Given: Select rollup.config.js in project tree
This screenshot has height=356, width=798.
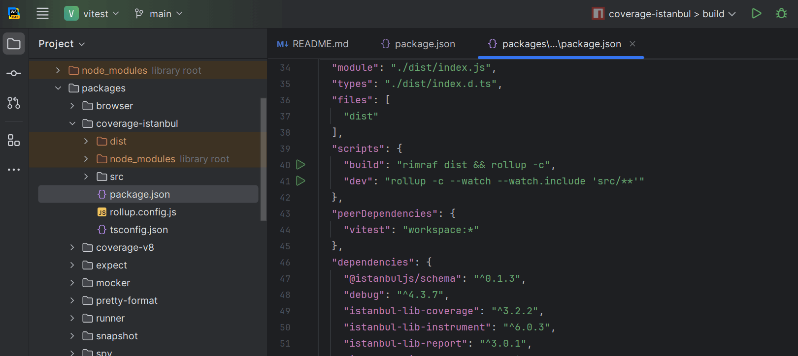Looking at the screenshot, I should 143,212.
